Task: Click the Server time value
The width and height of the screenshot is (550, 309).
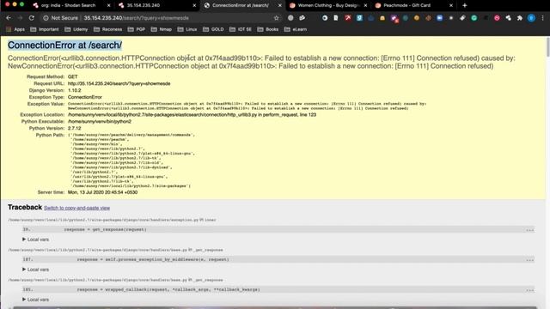Action: [102, 192]
